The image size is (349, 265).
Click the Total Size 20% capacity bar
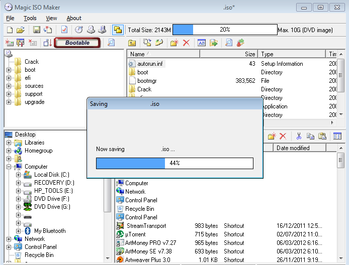point(225,30)
